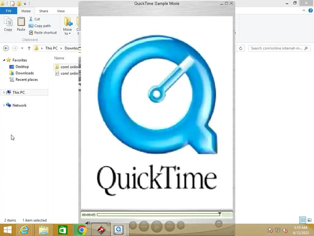Click New folder icon in quick access toolbar

click(19, 3)
